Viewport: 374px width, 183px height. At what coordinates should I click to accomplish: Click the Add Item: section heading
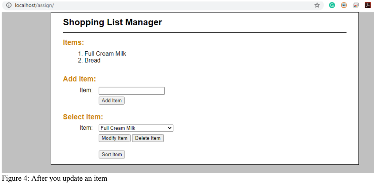79,79
